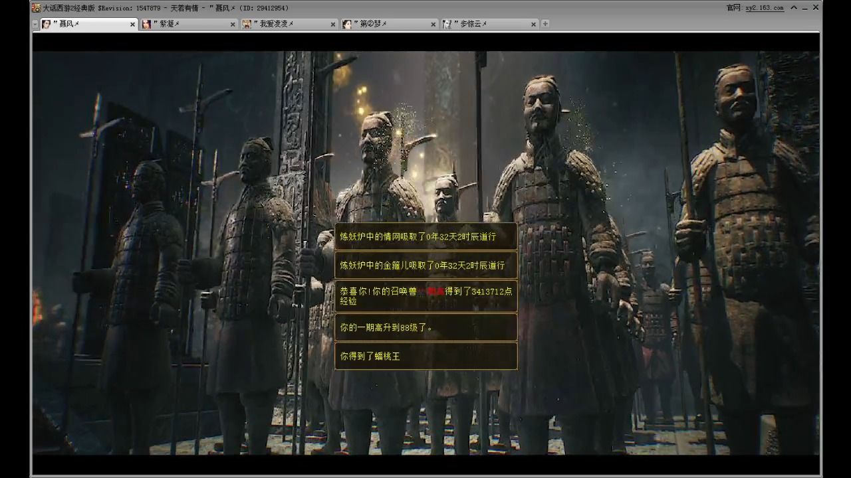The image size is (851, 478).
Task: Click the 我爱凌凌 tab avatar icon
Action: point(247,24)
